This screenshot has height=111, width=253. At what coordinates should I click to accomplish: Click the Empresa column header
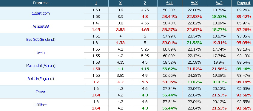pos(41,3)
